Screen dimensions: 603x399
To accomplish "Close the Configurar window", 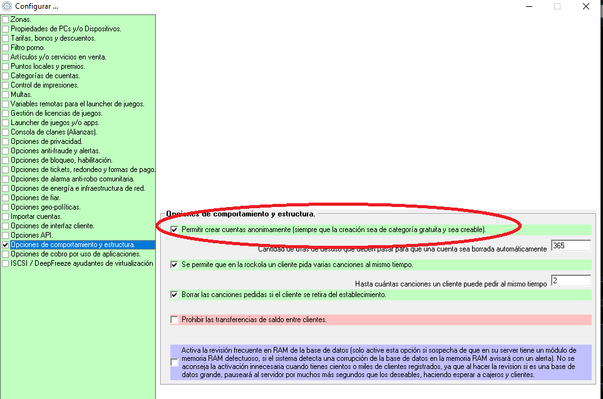I will (x=585, y=6).
